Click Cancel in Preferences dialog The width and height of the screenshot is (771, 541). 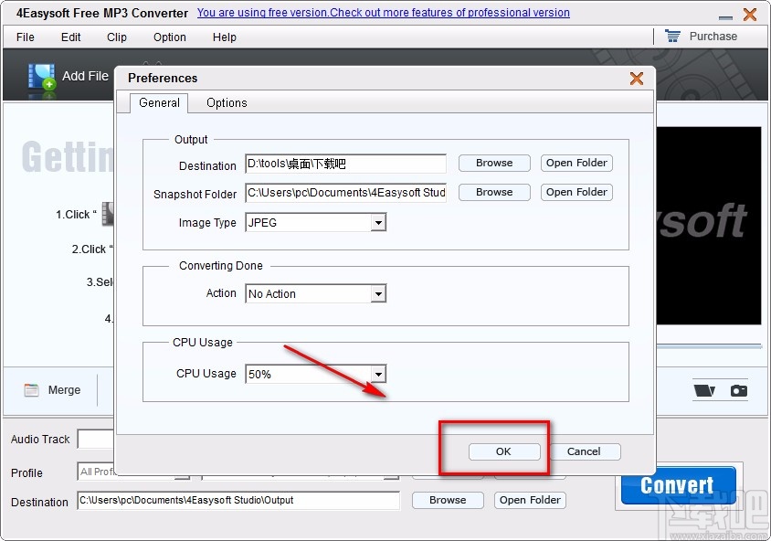[584, 451]
